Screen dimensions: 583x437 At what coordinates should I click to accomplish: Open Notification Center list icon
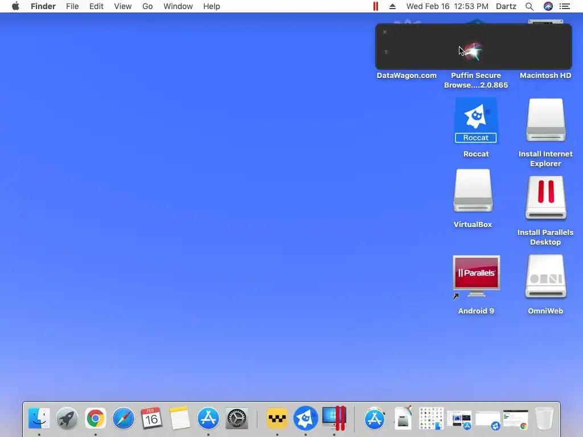pos(565,6)
